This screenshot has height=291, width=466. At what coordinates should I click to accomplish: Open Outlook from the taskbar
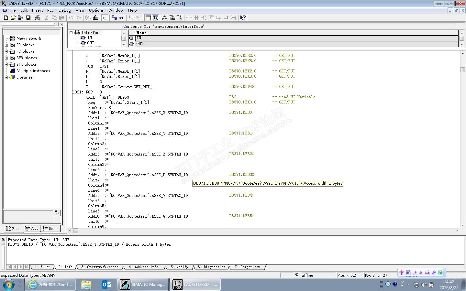click(x=106, y=285)
